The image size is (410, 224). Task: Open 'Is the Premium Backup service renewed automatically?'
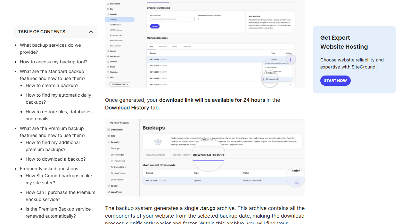click(x=58, y=212)
